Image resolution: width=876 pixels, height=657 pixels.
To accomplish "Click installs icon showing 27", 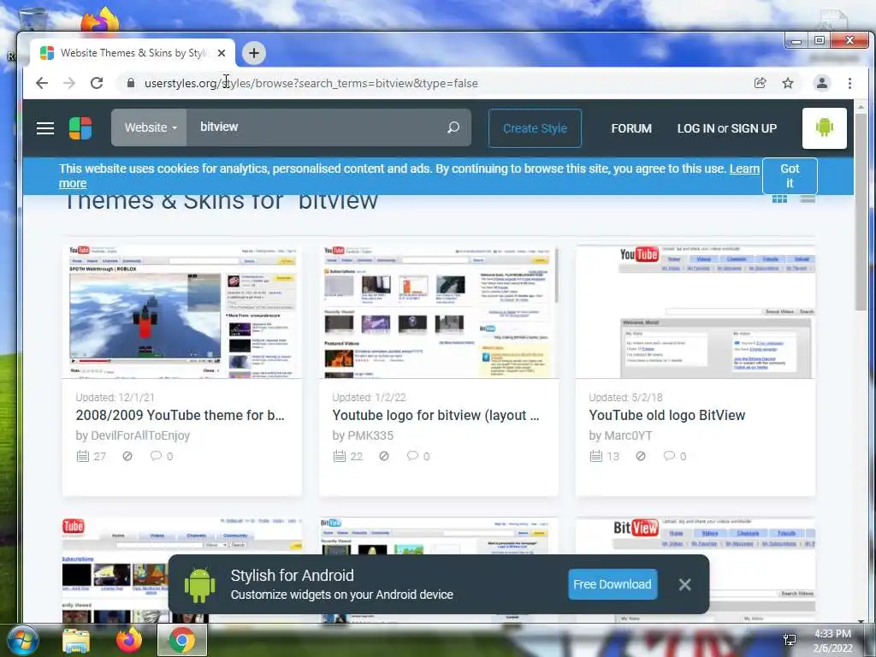I will tap(83, 456).
